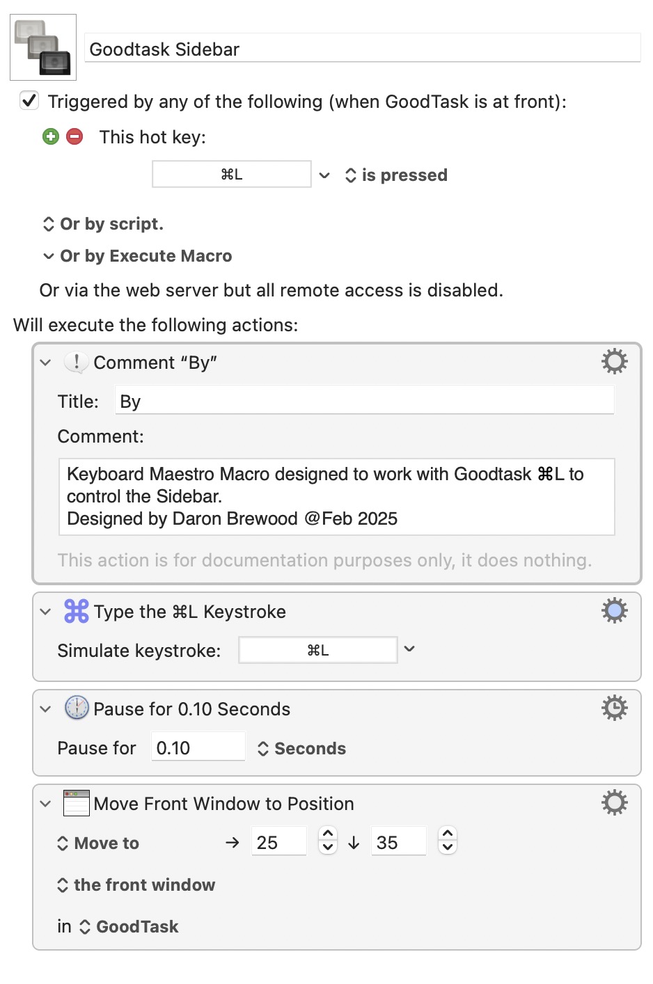Open gear menu for Comment action
The height and width of the screenshot is (984, 653).
(614, 362)
